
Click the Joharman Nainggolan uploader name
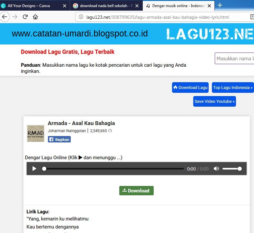pyautogui.click(x=67, y=131)
